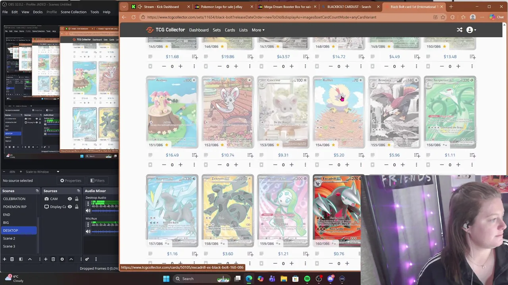Mute the Mic/Aux speaker icon
Viewport: 508px width, 285px height.
[88, 232]
